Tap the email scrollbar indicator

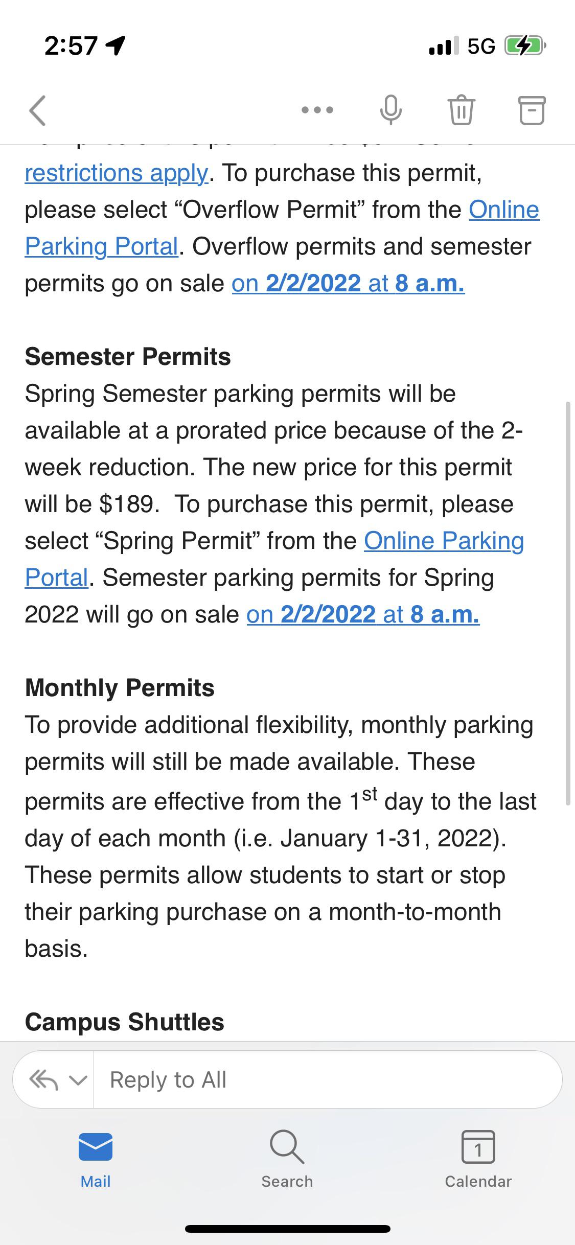[567, 603]
